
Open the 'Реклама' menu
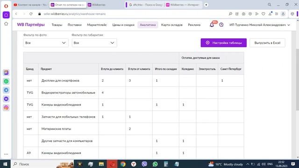(x=194, y=25)
